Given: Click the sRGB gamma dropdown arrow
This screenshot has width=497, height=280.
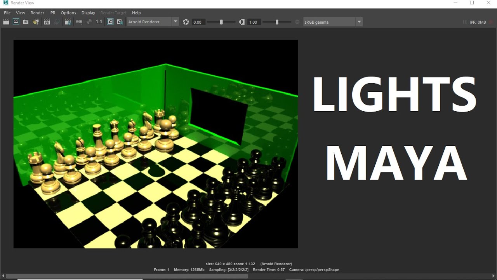Looking at the screenshot, I should 359,22.
